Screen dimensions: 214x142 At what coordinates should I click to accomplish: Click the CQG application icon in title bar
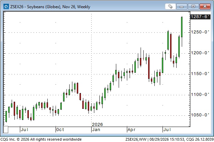[x=6, y=6]
